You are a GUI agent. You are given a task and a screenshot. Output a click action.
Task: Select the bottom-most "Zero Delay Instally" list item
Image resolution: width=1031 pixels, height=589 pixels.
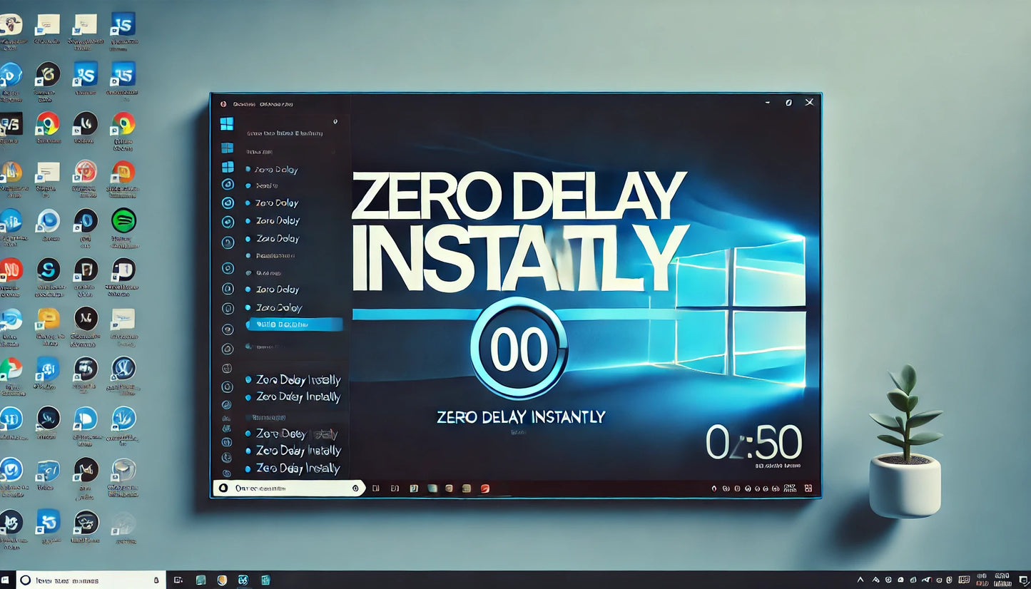tap(298, 468)
